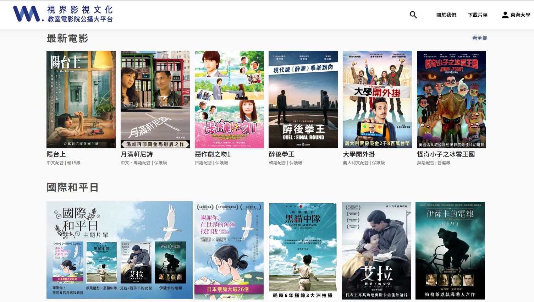Open the 怪奇小子之冰雪王國 poster
Screen dimensions: 534x302
click(x=451, y=99)
